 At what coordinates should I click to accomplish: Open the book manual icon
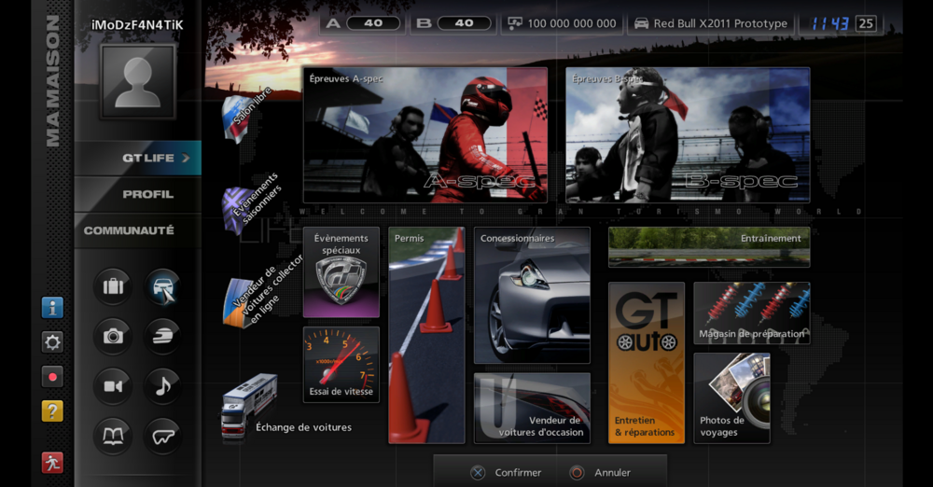(x=113, y=436)
